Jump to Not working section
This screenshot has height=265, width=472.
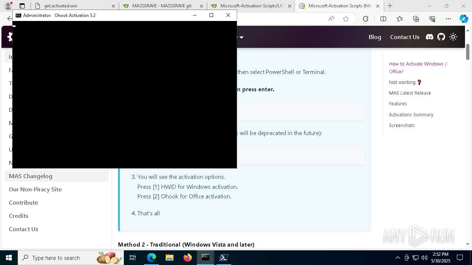(x=405, y=82)
